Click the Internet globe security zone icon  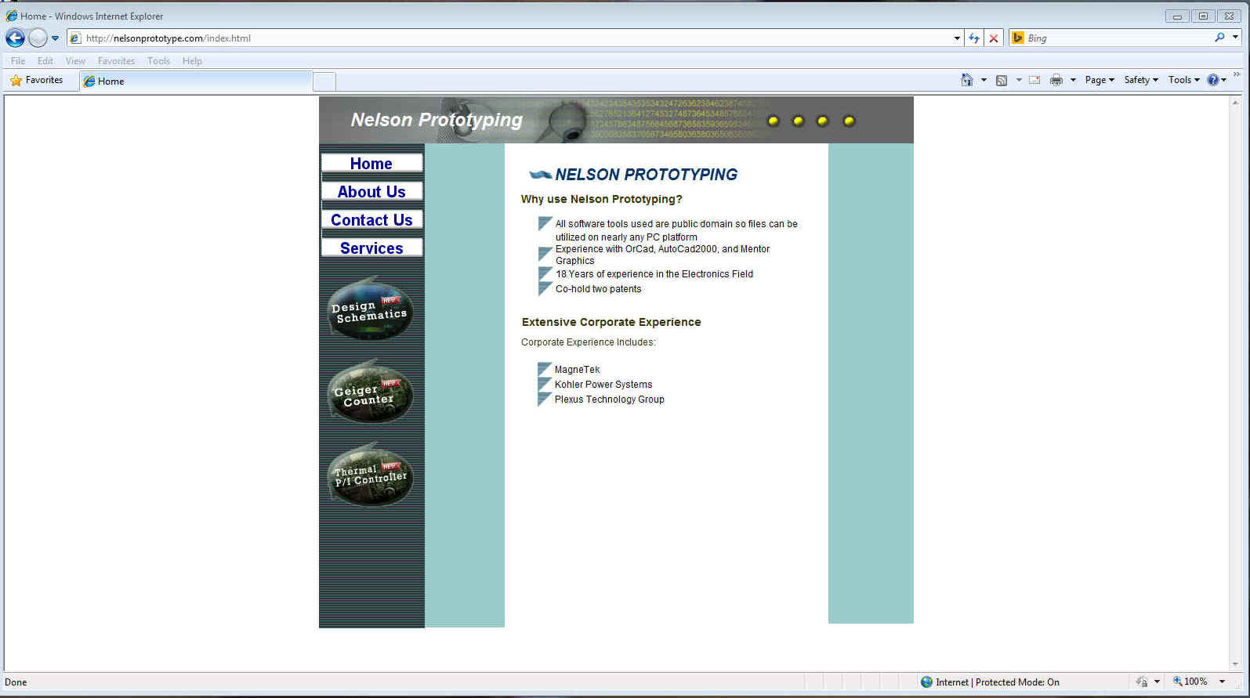pos(926,682)
